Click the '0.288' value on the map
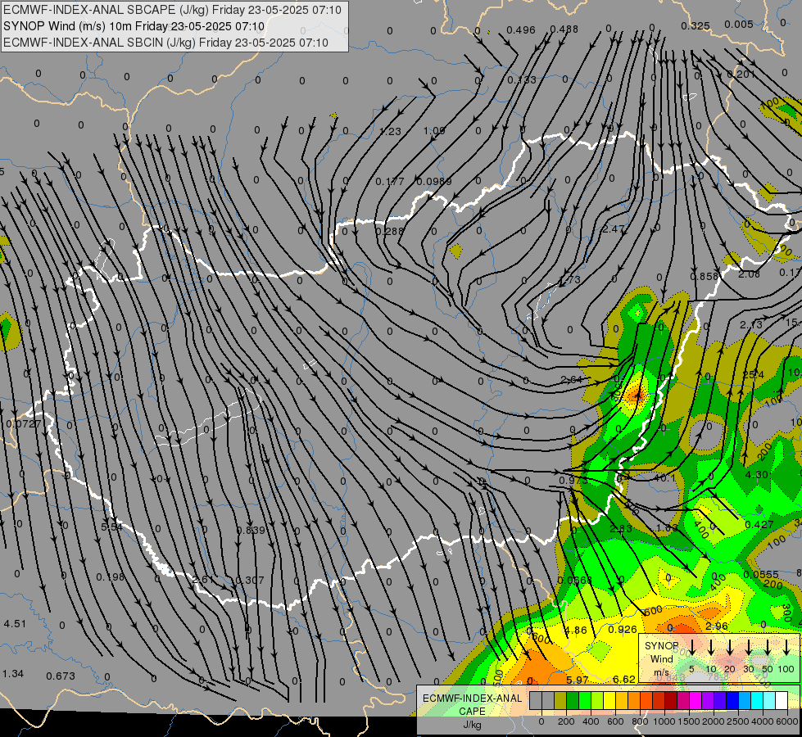802x737 pixels. click(389, 231)
